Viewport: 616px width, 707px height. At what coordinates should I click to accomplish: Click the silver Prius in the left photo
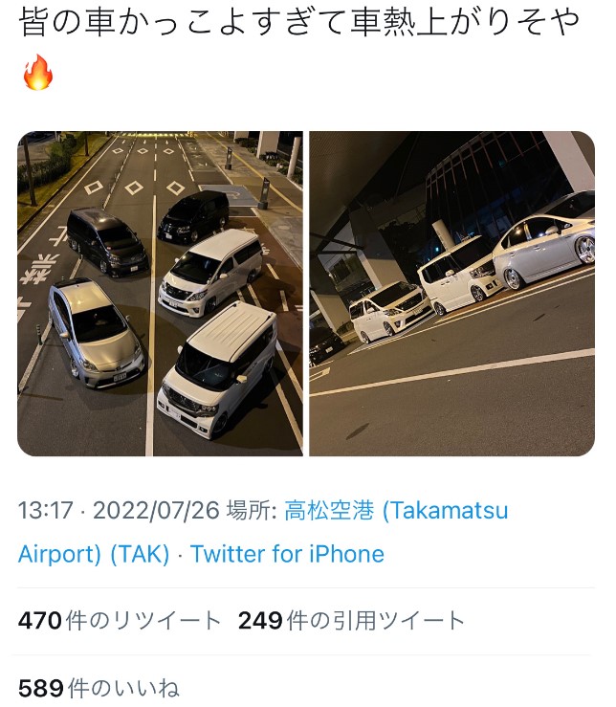tap(96, 333)
